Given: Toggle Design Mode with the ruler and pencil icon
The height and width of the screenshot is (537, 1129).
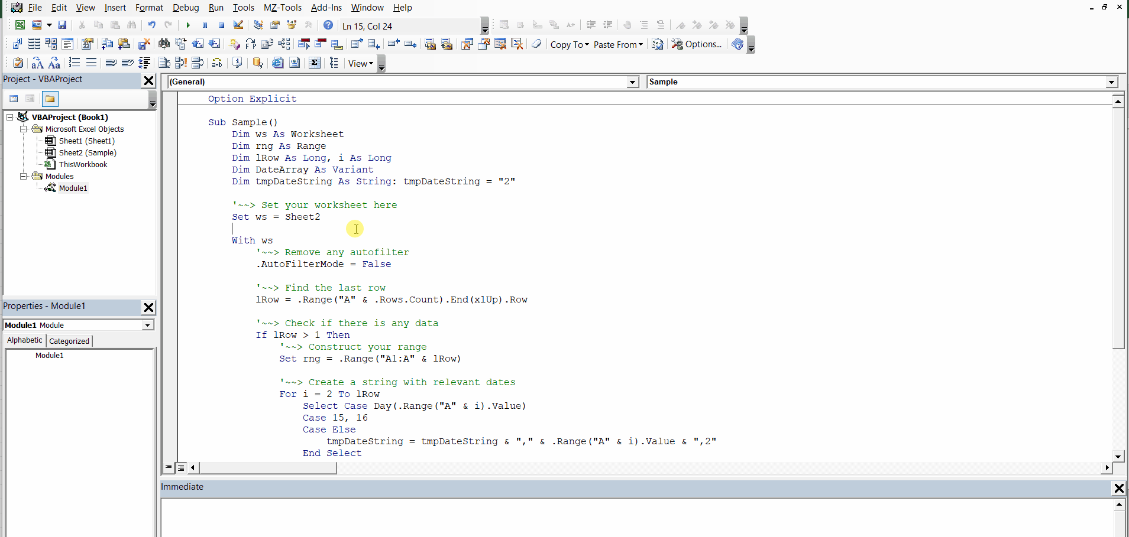Looking at the screenshot, I should point(238,25).
